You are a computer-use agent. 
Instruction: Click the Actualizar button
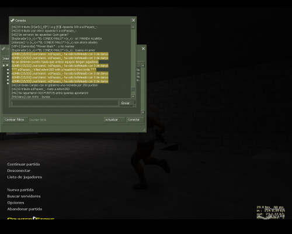point(114,120)
